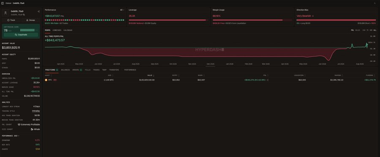Share the BTC position PNL

[268, 80]
